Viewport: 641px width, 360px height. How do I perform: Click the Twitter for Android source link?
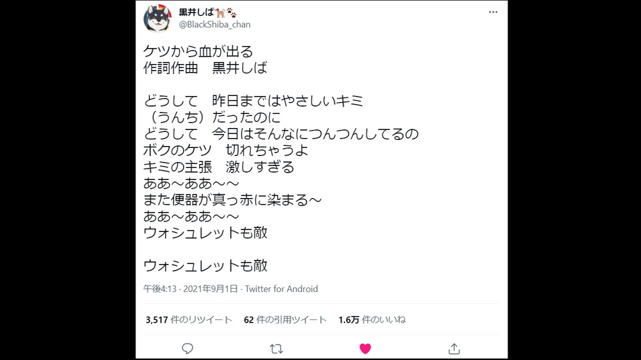tap(281, 289)
